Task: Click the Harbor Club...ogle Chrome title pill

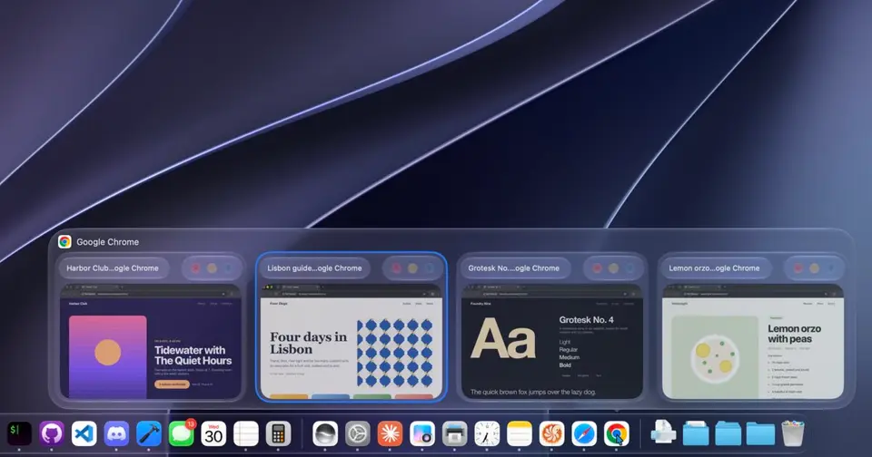Action: (x=113, y=268)
